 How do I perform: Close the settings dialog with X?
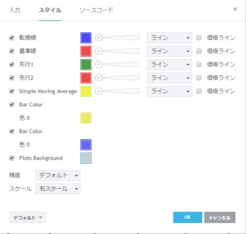click(235, 9)
